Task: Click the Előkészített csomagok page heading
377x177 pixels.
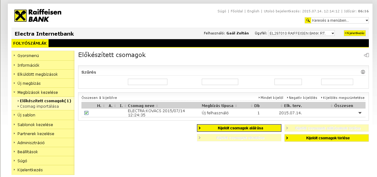Action: point(112,55)
